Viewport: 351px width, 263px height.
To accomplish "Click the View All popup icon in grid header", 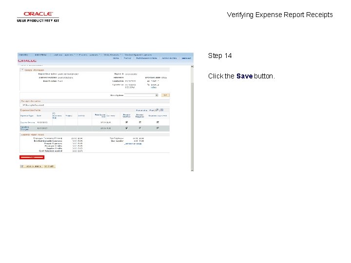I will (157, 110).
